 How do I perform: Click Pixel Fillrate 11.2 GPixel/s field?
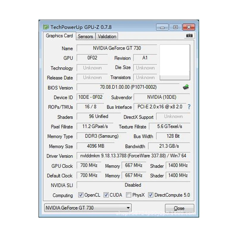point(95,126)
